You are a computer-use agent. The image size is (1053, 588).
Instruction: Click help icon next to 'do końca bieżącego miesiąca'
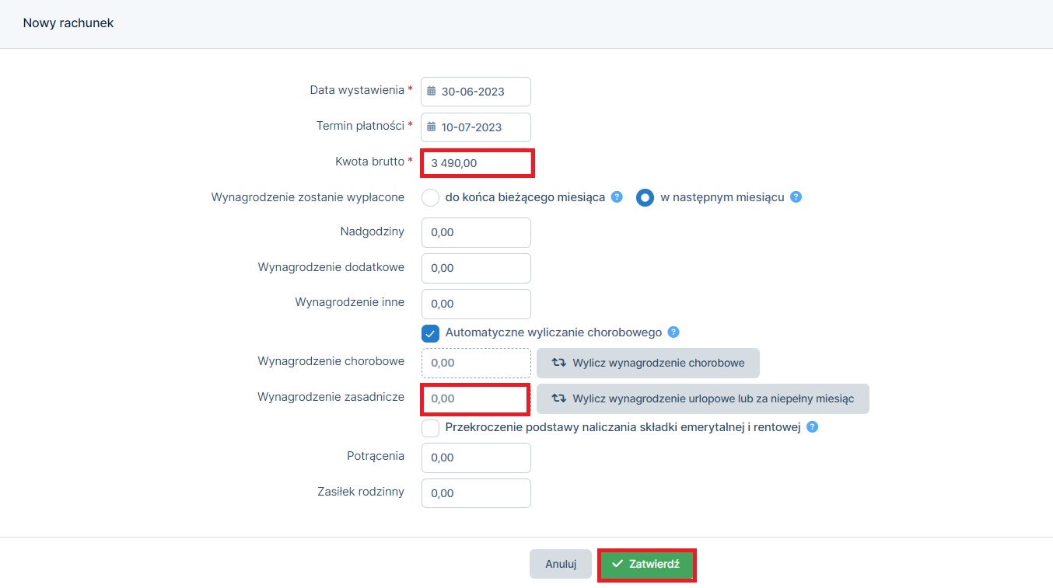click(617, 197)
